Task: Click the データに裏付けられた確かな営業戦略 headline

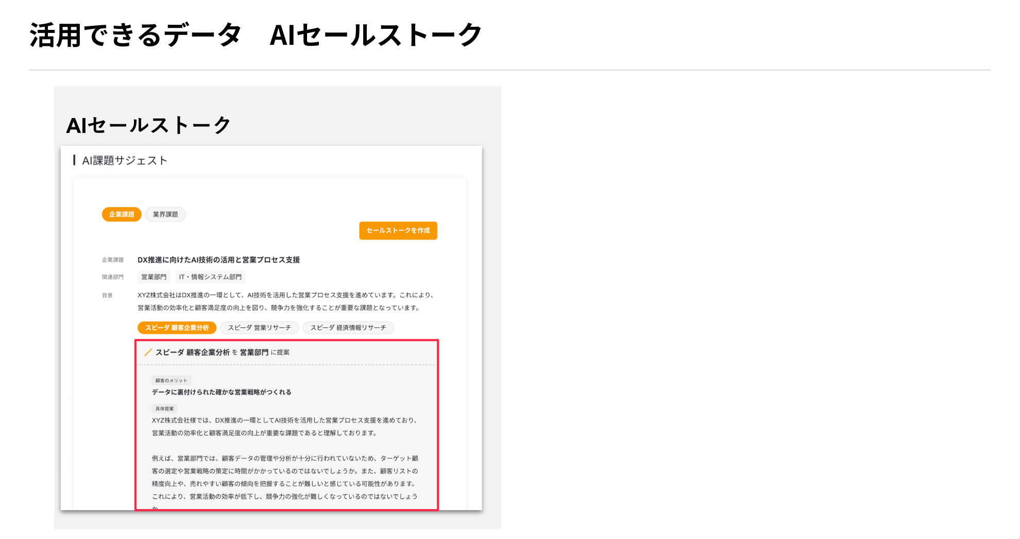Action: [x=222, y=392]
